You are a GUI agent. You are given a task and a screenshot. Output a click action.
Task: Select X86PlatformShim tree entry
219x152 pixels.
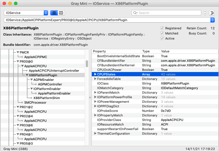(x=47, y=98)
